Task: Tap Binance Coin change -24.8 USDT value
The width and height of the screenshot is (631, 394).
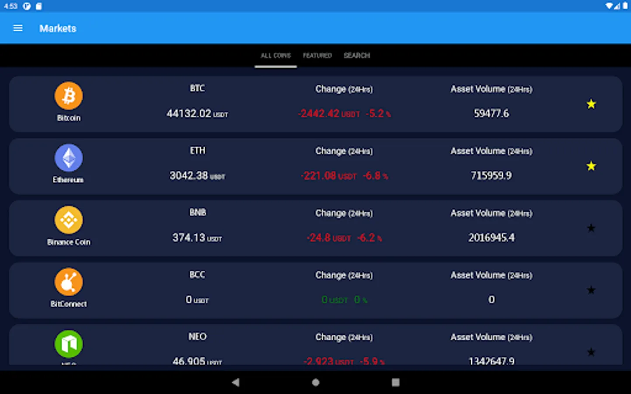Action: pyautogui.click(x=329, y=238)
